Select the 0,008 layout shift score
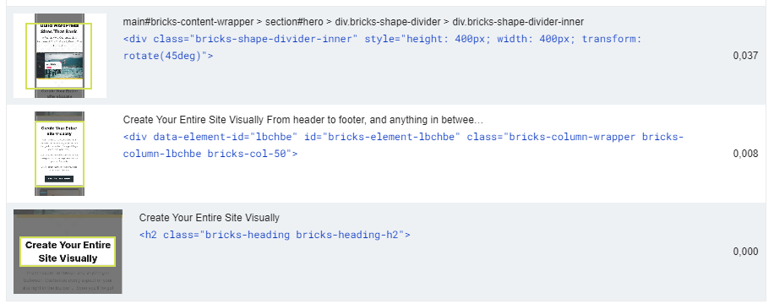The width and height of the screenshot is (774, 304). click(745, 154)
